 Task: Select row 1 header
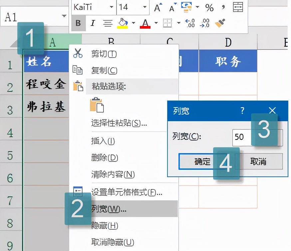[11, 61]
